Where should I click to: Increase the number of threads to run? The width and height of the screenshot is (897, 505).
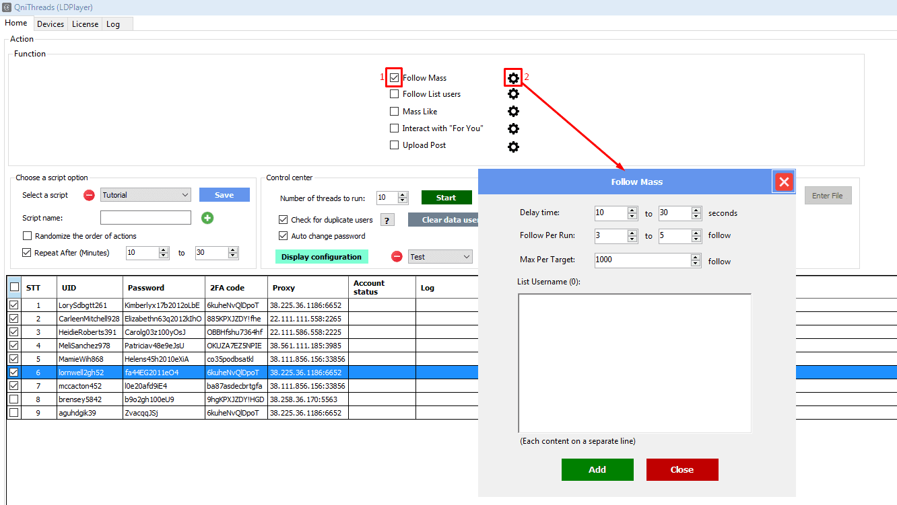click(403, 195)
